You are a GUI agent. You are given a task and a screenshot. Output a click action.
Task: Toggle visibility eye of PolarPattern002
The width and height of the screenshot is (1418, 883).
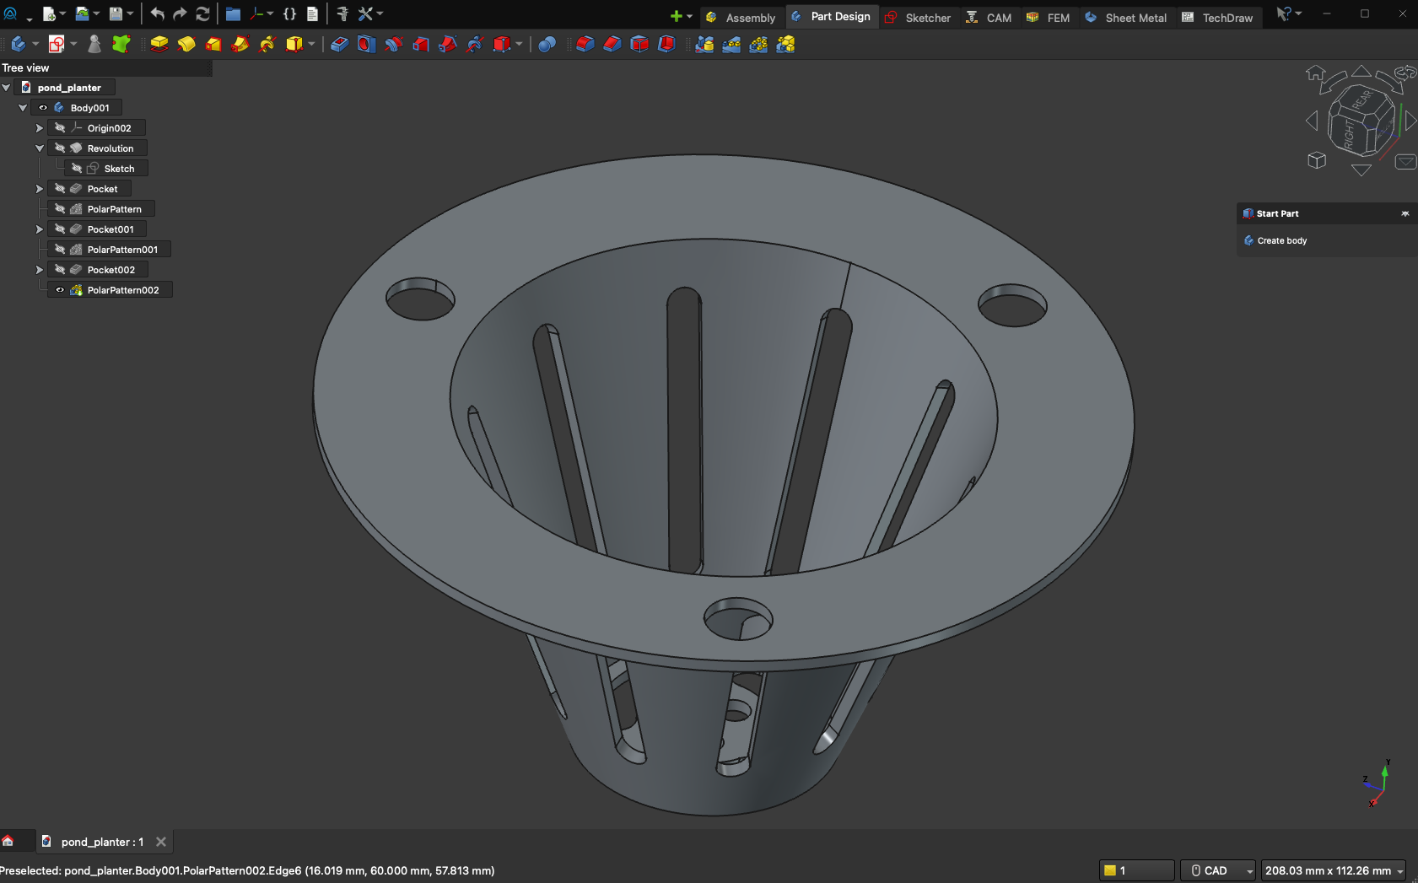(60, 290)
